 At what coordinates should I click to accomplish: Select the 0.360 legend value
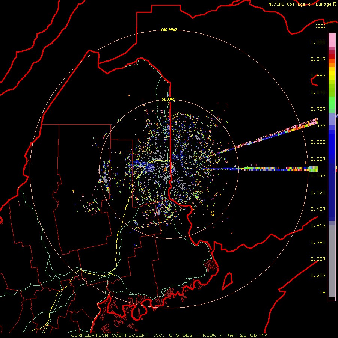coord(318,243)
